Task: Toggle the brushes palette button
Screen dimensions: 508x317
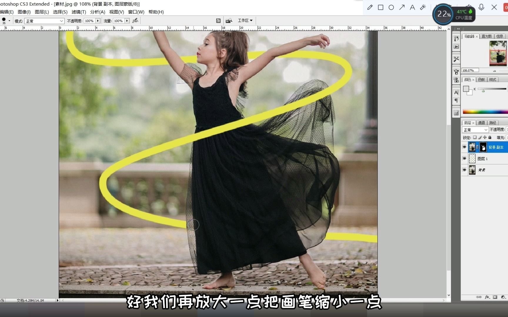Action: click(218, 21)
